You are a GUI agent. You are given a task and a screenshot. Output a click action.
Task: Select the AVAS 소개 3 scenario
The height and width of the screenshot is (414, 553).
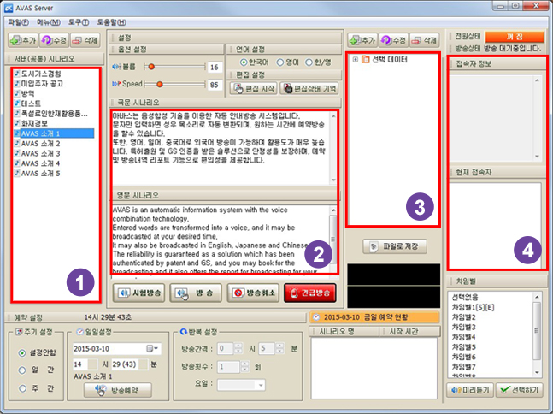tap(40, 153)
